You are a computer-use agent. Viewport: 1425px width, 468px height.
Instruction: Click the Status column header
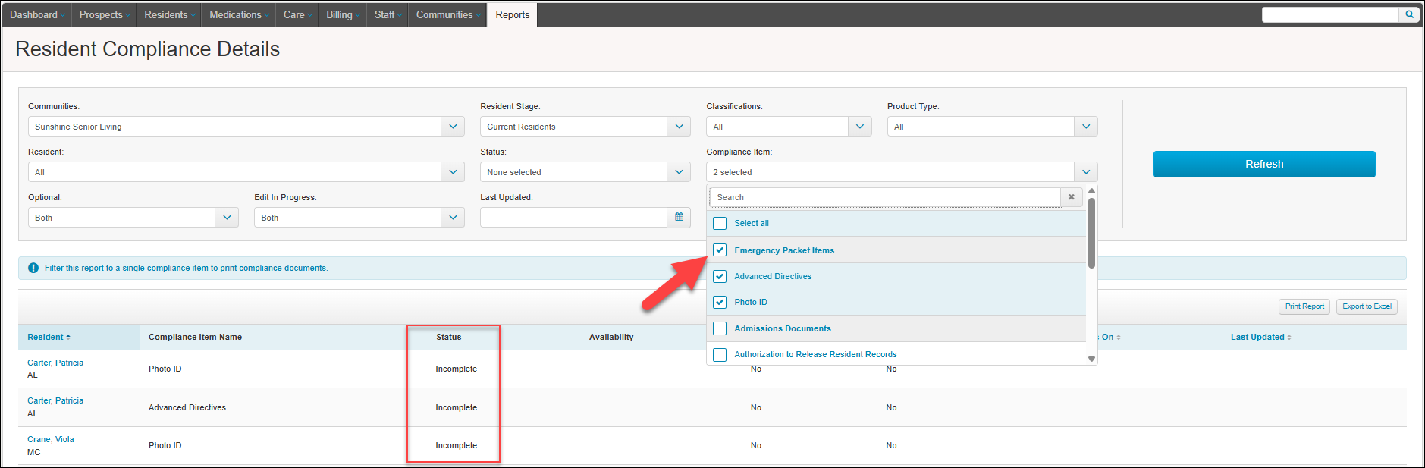[448, 337]
